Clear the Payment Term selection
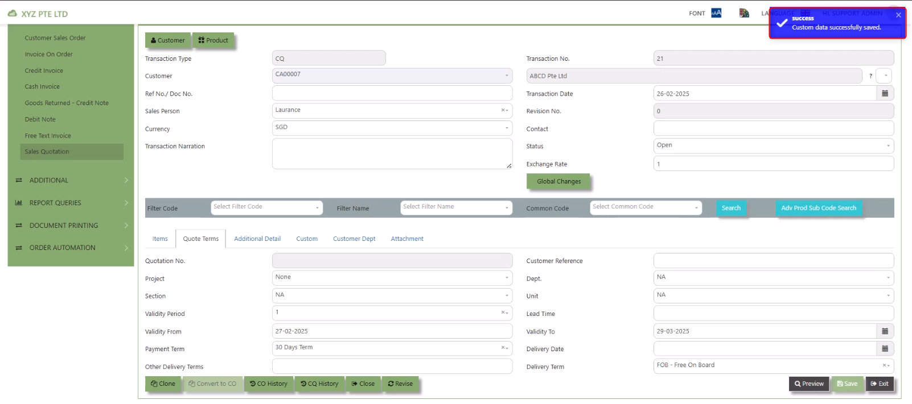 click(503, 348)
